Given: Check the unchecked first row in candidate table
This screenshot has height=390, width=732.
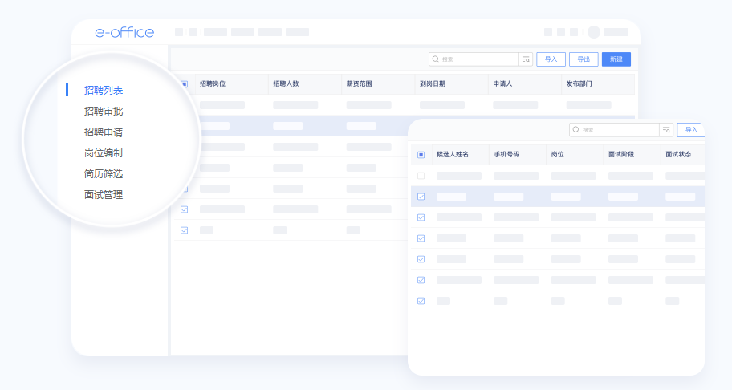Looking at the screenshot, I should click(x=421, y=176).
